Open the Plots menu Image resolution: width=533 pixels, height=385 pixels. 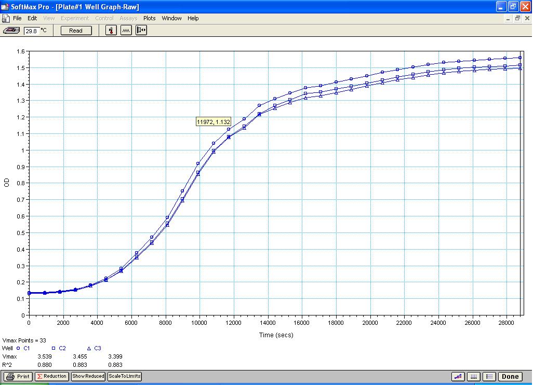[x=149, y=18]
